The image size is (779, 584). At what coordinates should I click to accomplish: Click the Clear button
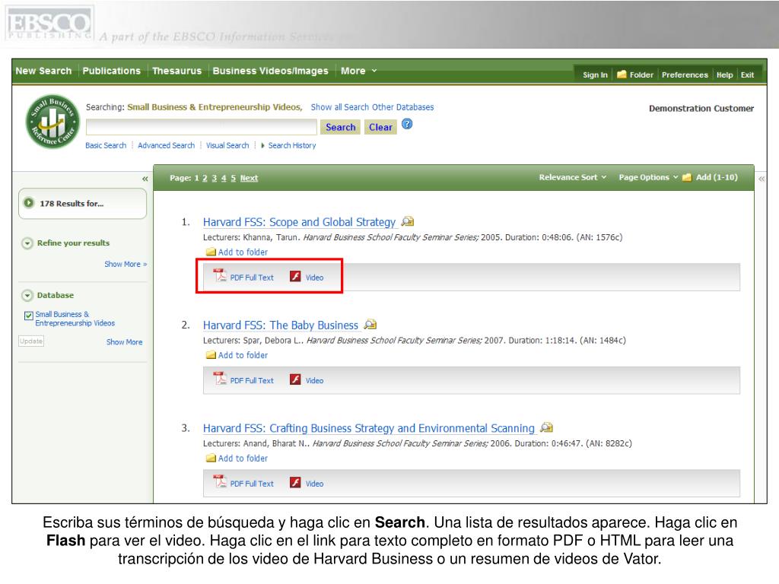(x=380, y=127)
